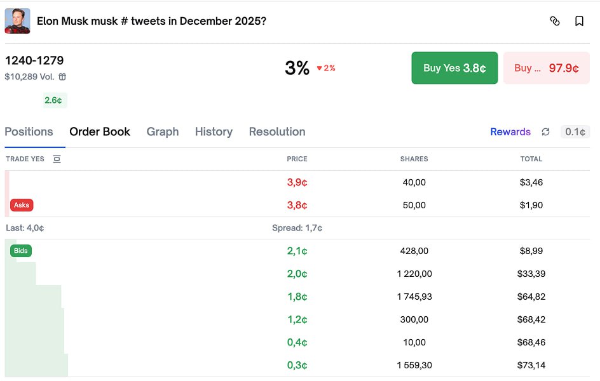Click the red Buy No 97.9¢ button
The width and height of the screenshot is (600, 381).
click(546, 68)
